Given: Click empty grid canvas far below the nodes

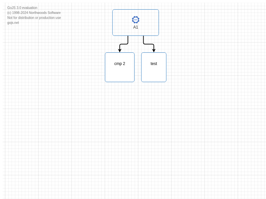Looking at the screenshot, I should coord(133,149).
